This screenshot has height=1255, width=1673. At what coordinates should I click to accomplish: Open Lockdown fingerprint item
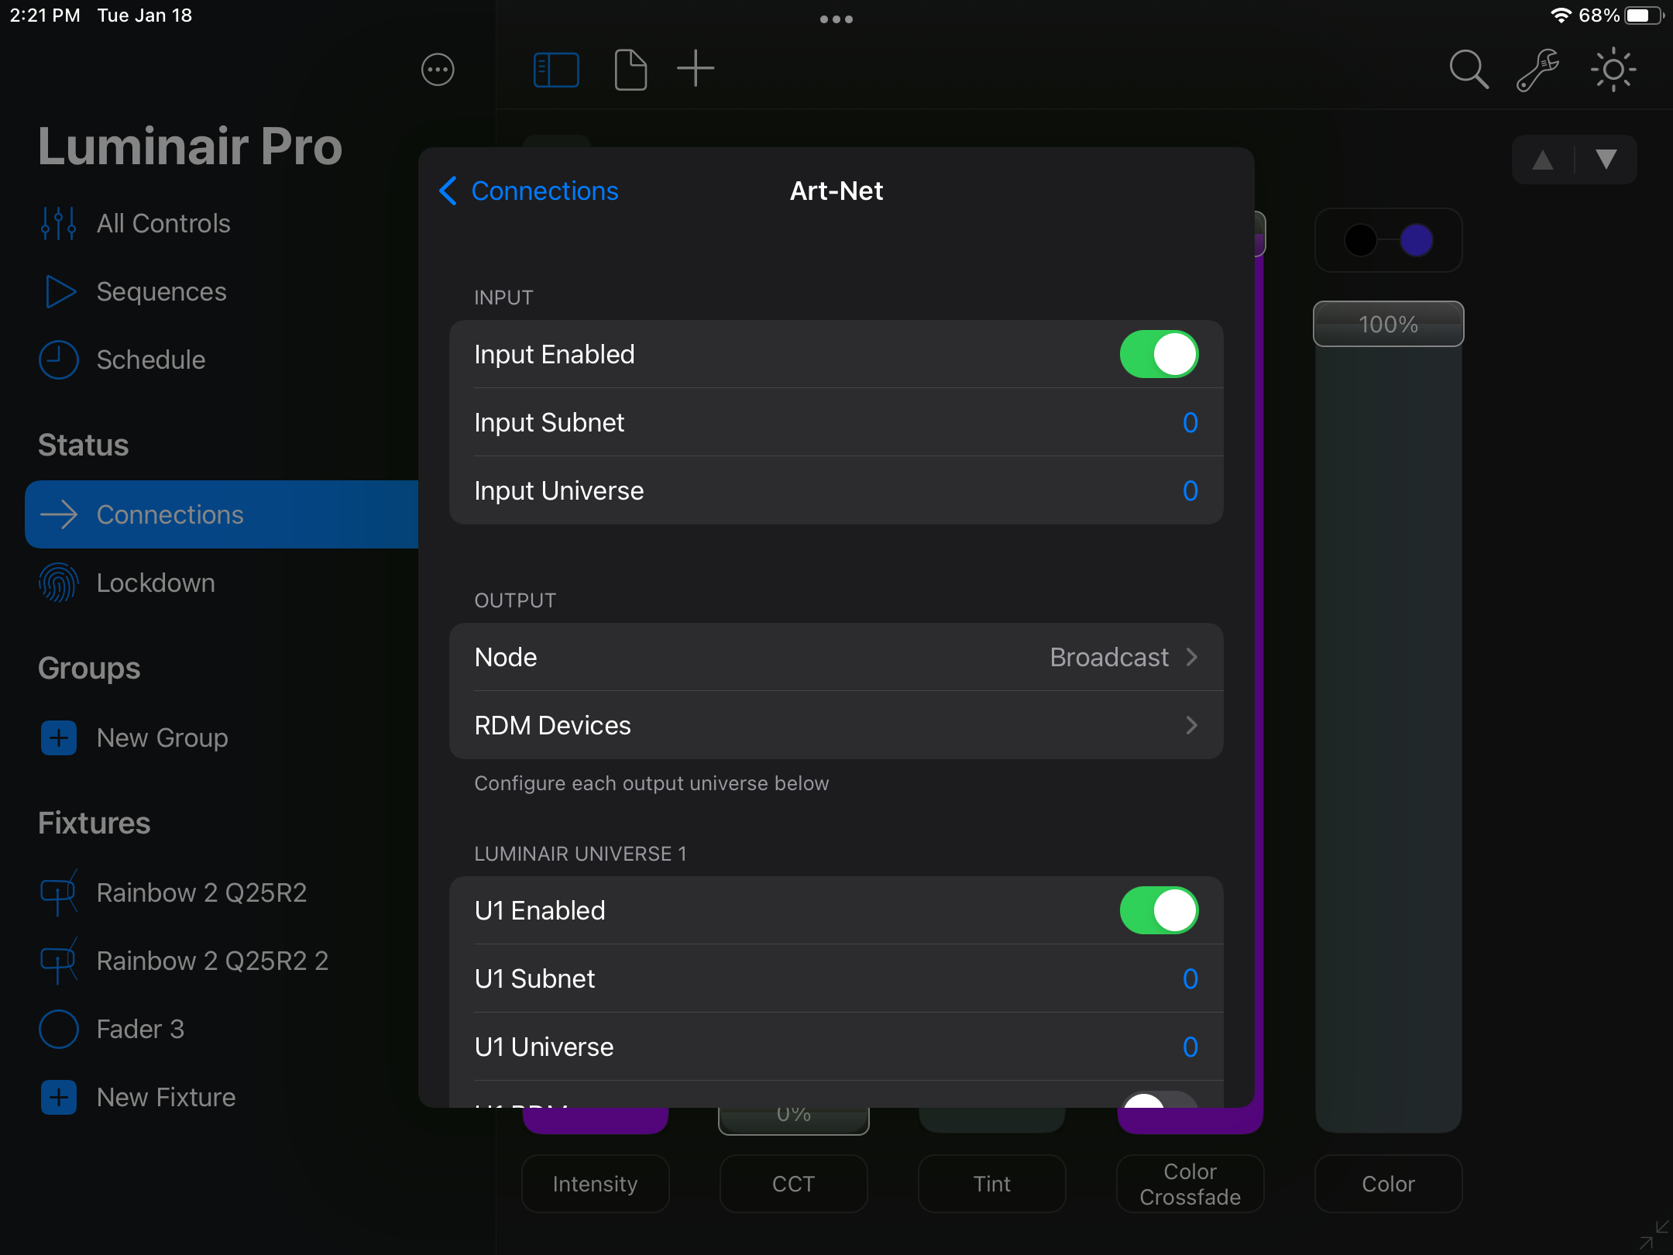coord(155,583)
